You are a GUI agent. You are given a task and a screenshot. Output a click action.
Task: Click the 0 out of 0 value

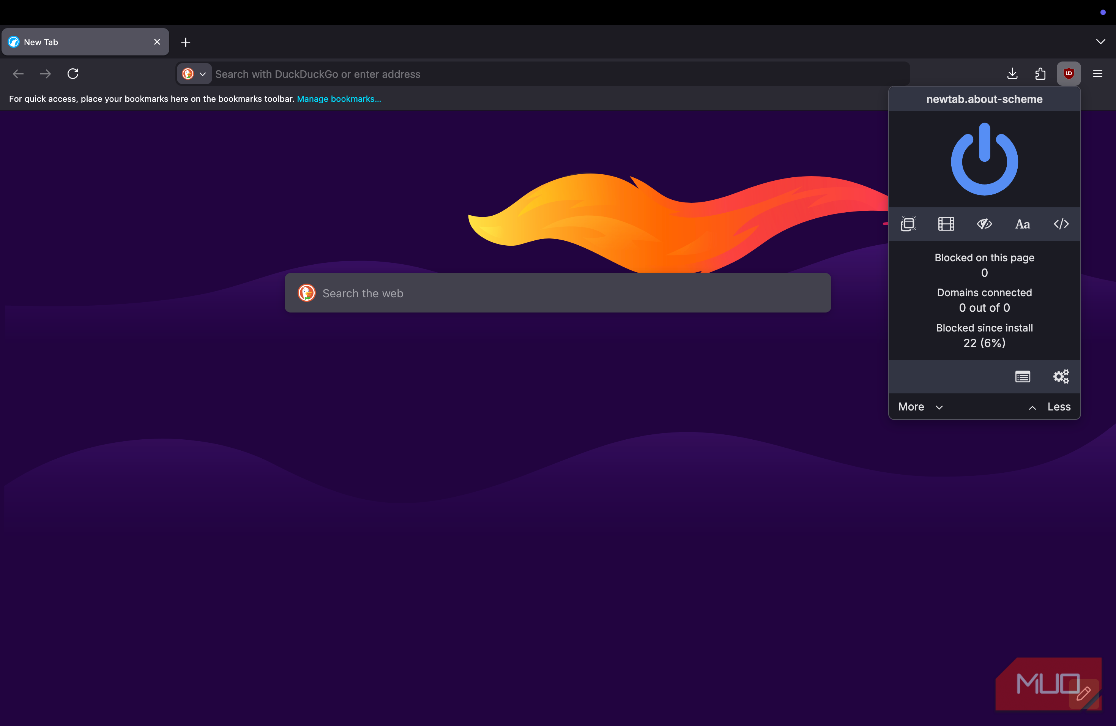coord(984,308)
